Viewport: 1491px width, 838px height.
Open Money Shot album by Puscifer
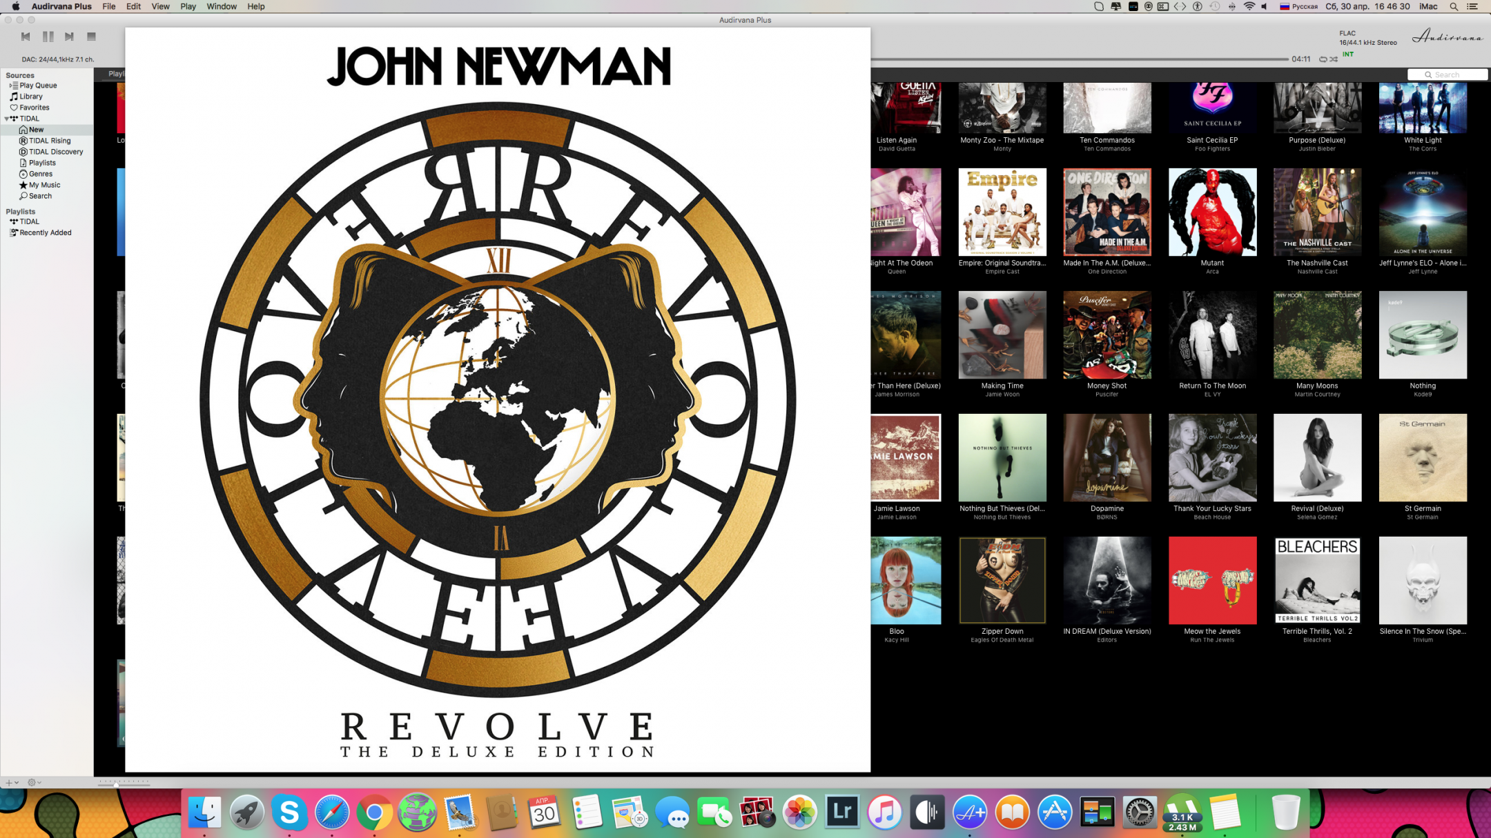tap(1107, 335)
